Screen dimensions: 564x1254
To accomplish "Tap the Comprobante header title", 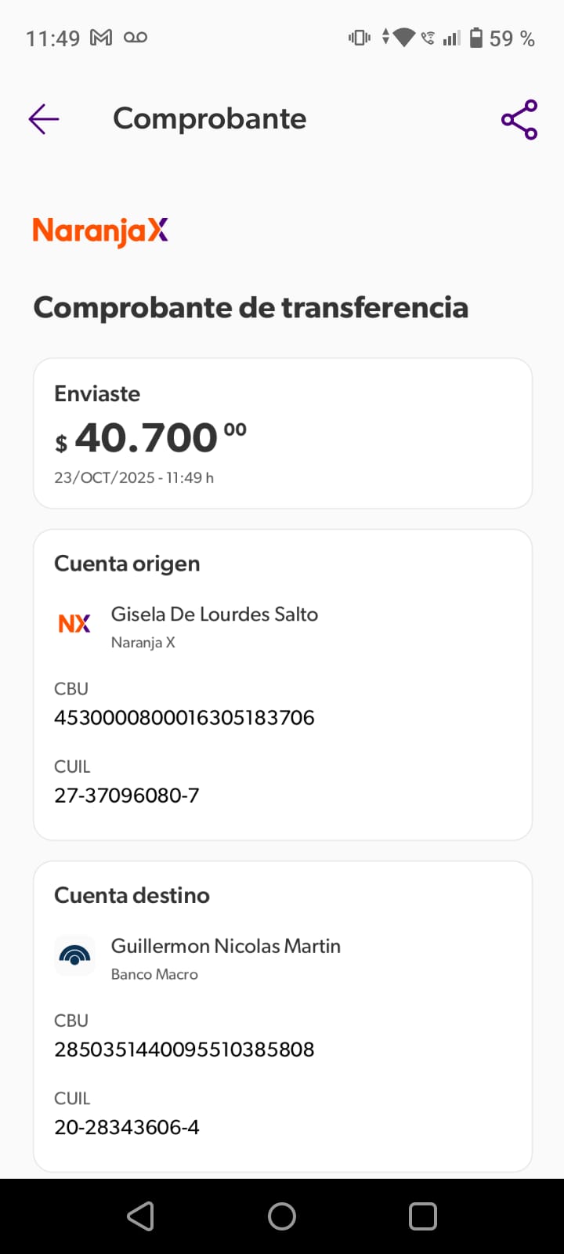I will click(209, 119).
